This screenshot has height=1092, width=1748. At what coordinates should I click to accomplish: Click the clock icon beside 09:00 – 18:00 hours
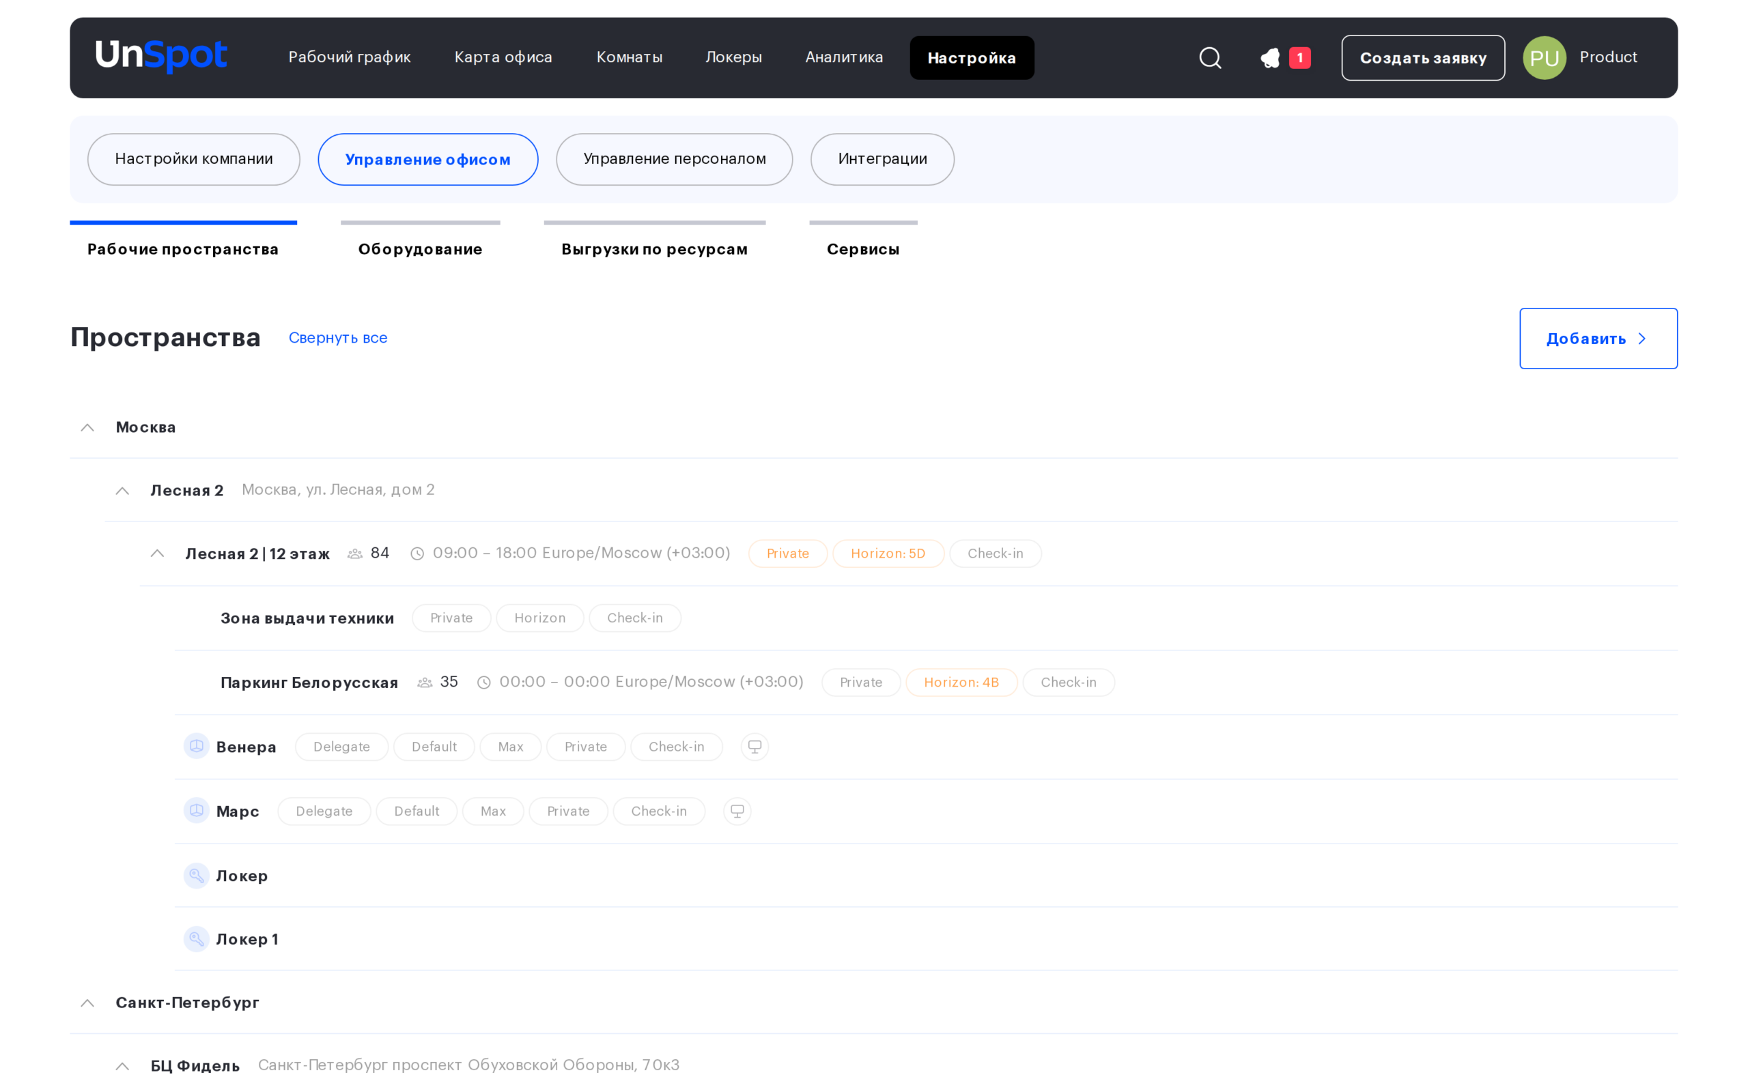[x=417, y=554]
